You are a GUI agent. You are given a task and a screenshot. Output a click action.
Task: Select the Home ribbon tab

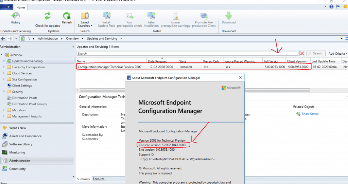click(x=20, y=7)
